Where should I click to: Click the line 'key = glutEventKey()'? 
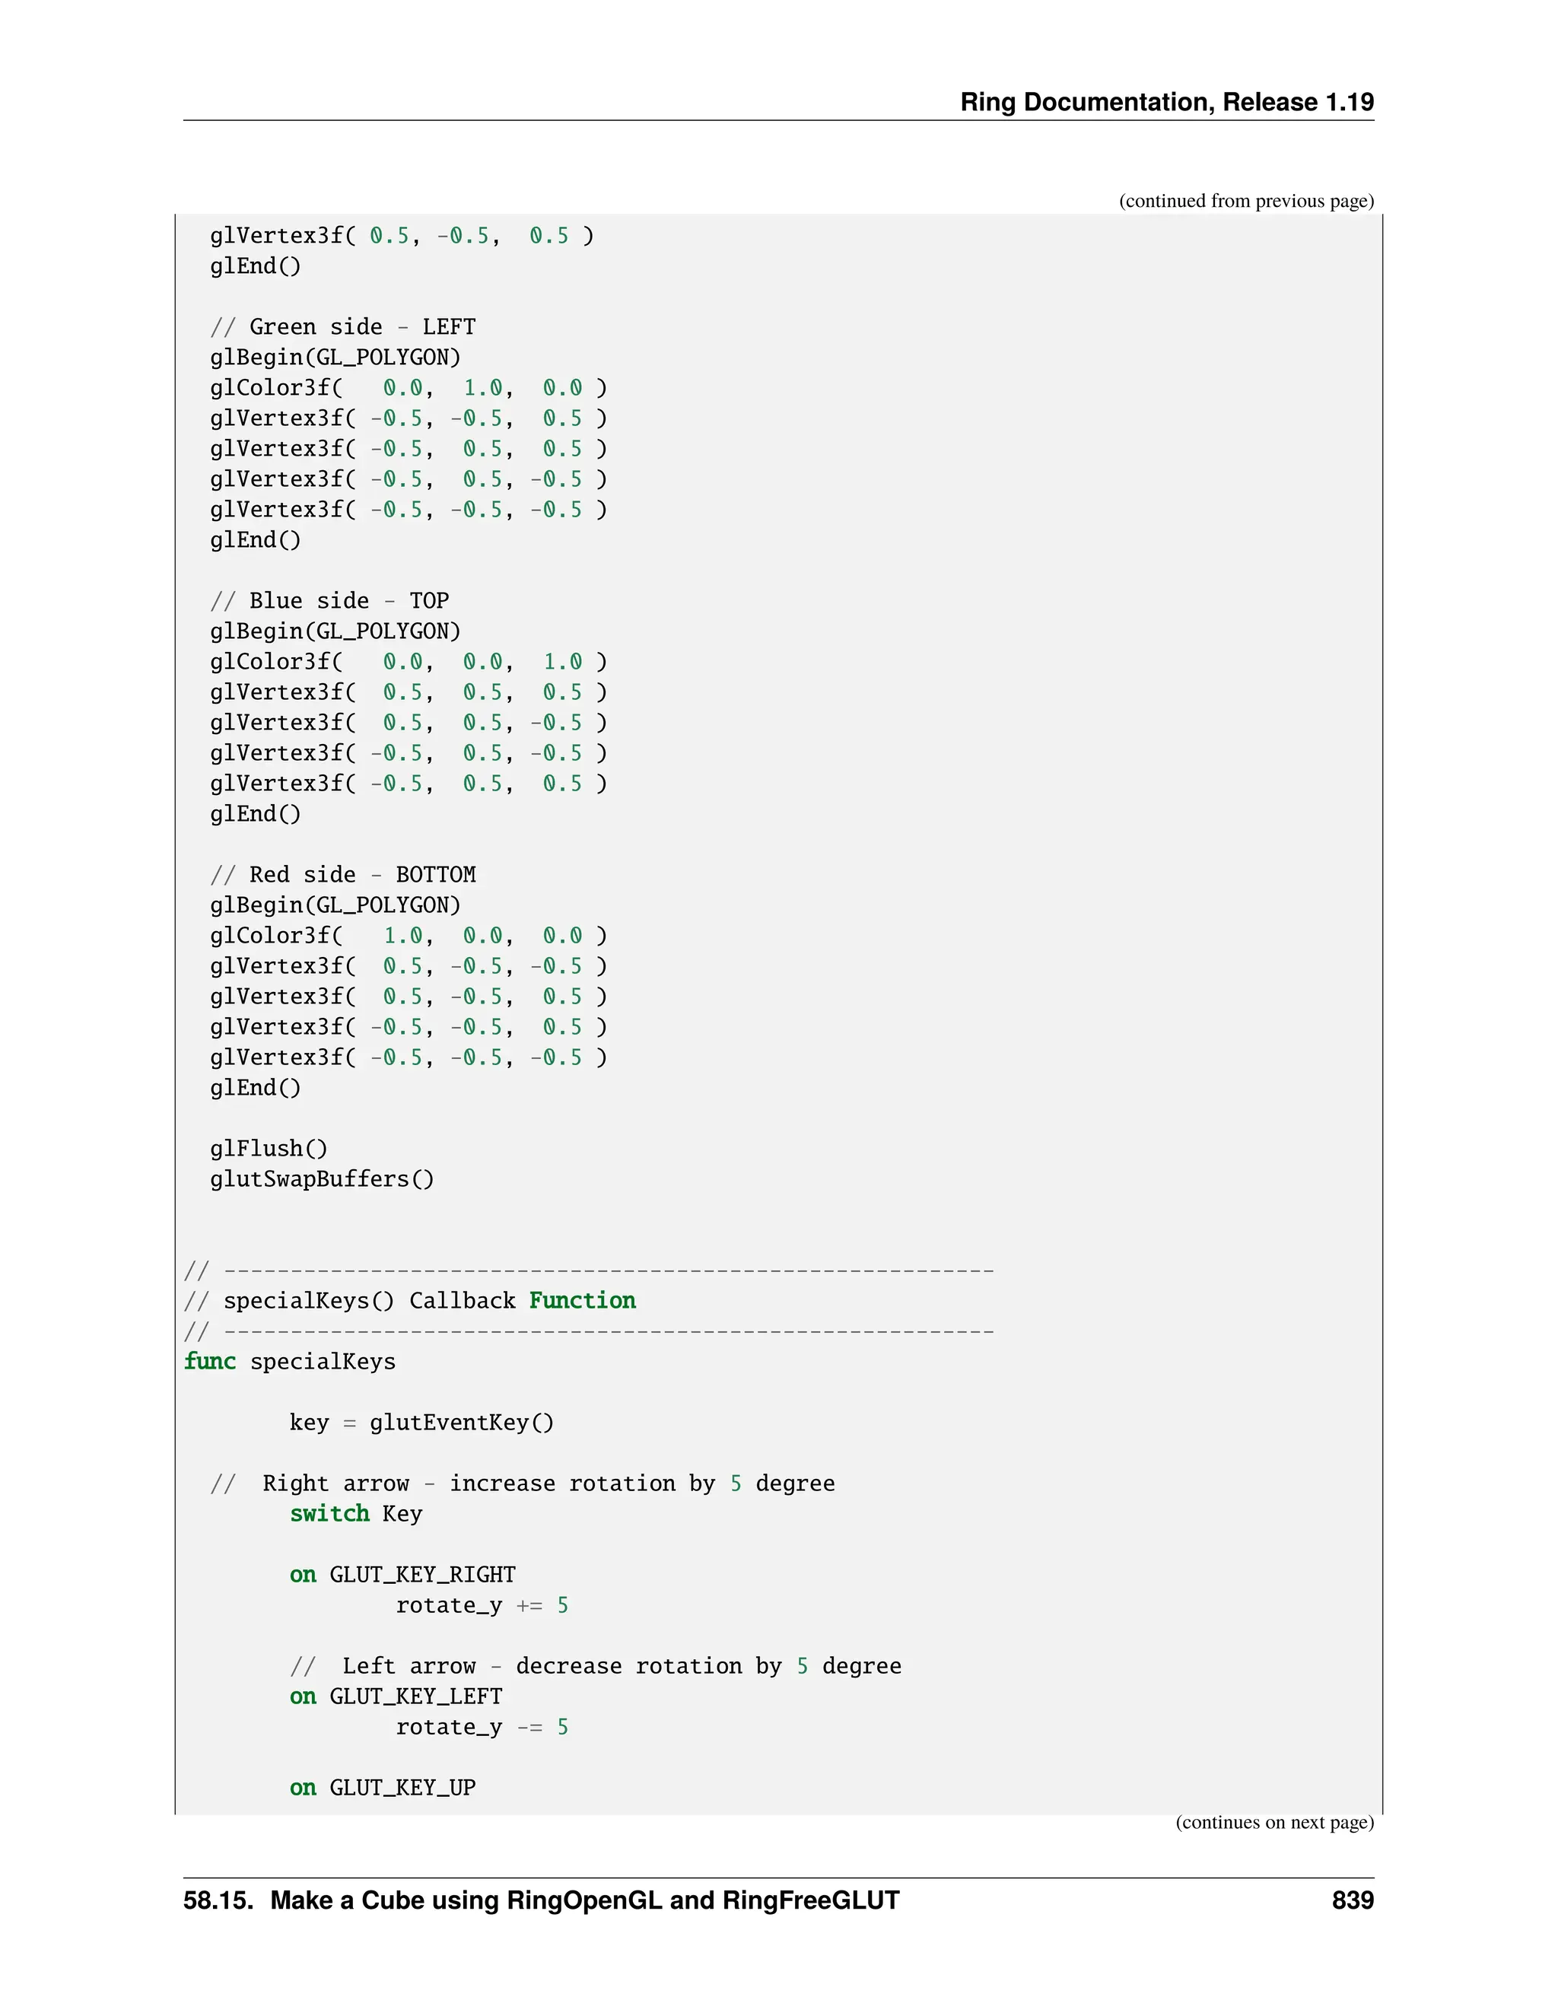tap(421, 1423)
